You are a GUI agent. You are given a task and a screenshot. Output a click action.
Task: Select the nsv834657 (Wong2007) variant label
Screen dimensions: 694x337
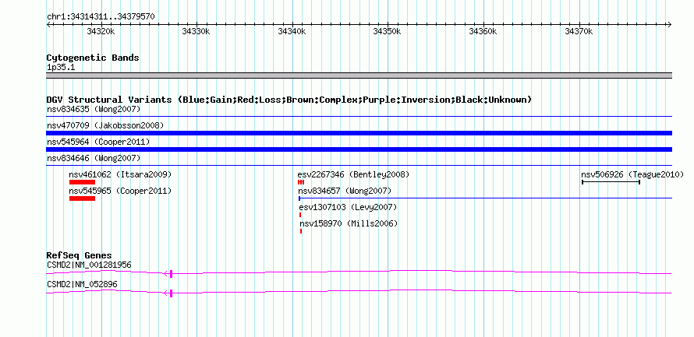coord(345,191)
